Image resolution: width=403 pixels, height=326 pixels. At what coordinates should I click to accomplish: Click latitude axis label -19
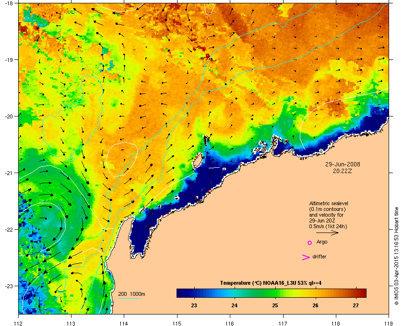coord(9,59)
